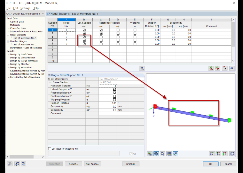This screenshot has height=173, width=243.
Task: Click the navigator scroll left arrow
Action: [x=8, y=157]
